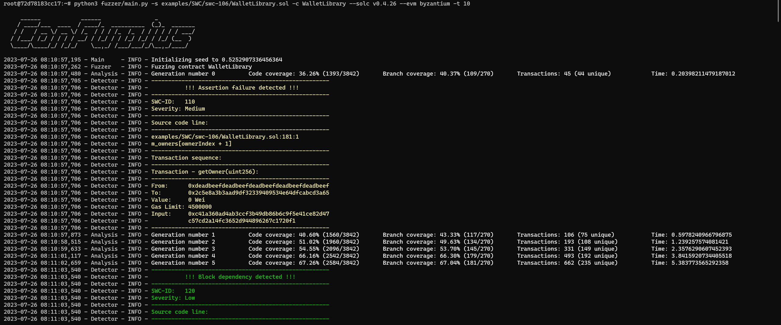Click 'Branch coverage: 43.33% (117/270)'
Image resolution: width=781 pixels, height=325 pixels.
click(438, 235)
